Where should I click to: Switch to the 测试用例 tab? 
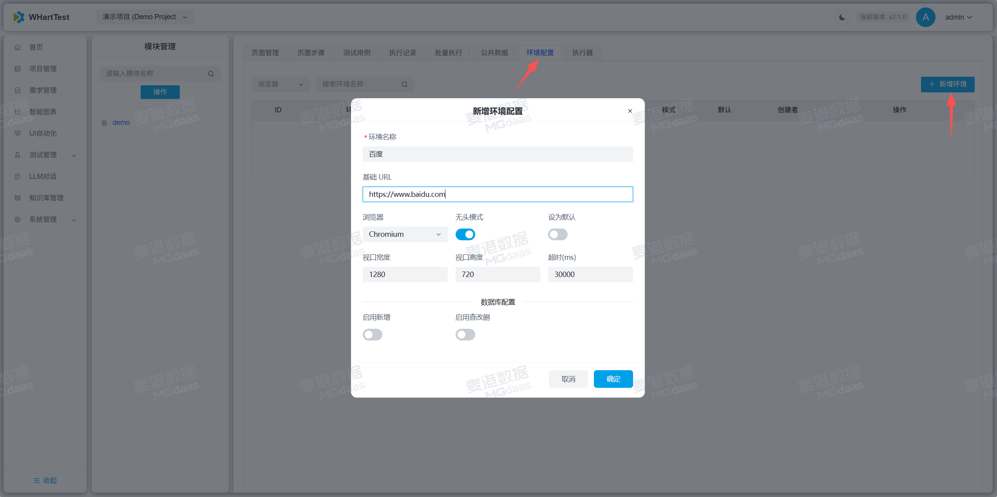point(356,53)
